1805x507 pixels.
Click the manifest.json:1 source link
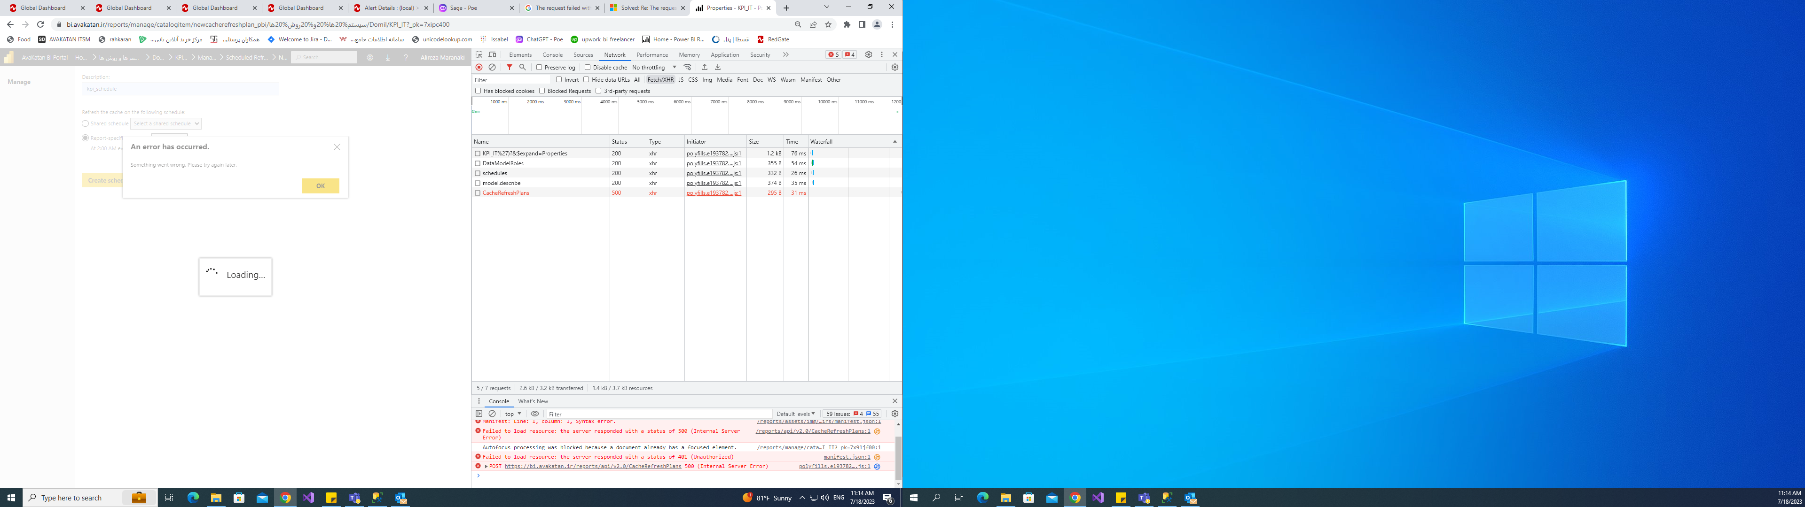tap(847, 457)
